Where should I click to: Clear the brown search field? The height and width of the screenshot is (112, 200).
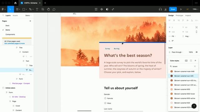click(x=195, y=66)
